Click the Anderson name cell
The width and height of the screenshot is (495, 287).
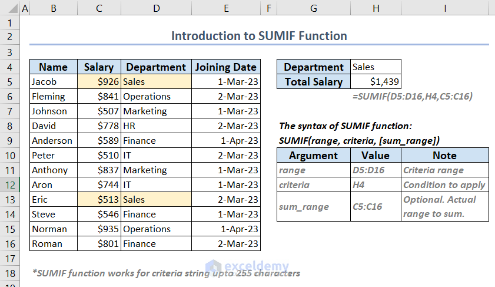pos(53,140)
